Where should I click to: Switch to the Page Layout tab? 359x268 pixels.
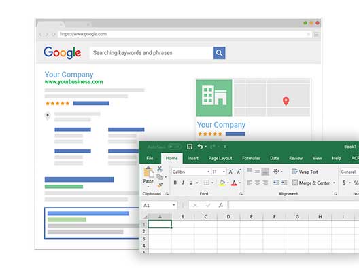tap(220, 158)
